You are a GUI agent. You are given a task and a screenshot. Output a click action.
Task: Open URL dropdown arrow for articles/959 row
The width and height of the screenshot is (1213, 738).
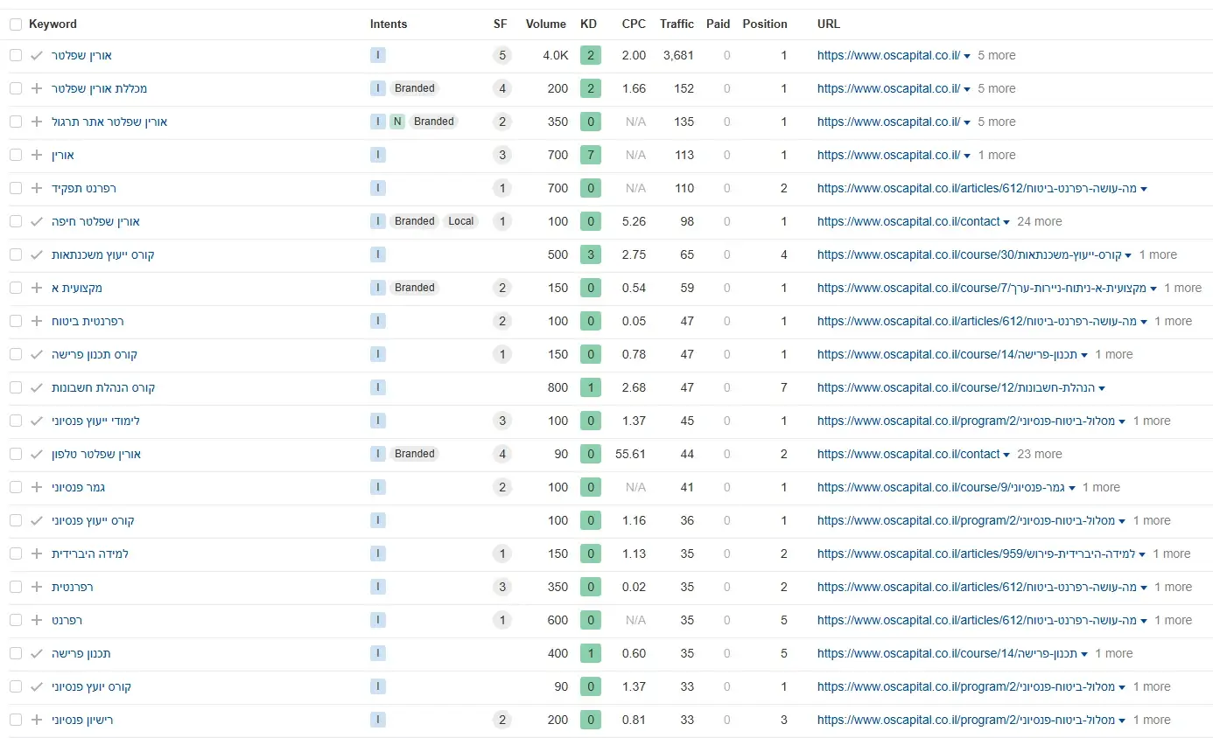click(x=1142, y=554)
